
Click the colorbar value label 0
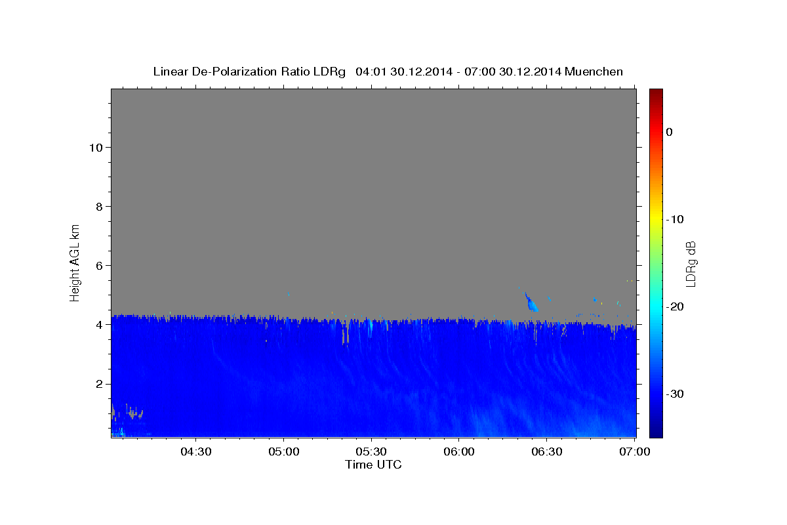tap(670, 132)
